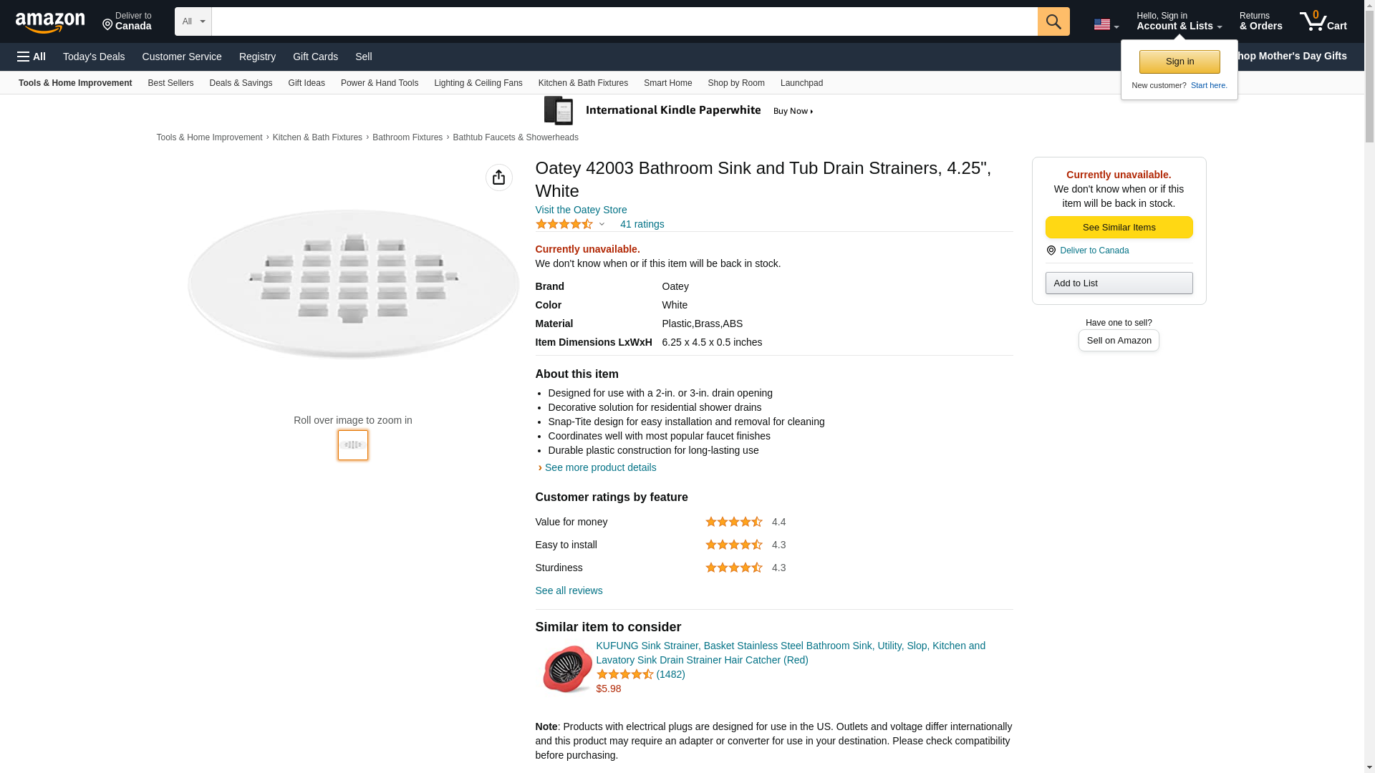Click the KUFUNG red sink strainer image
This screenshot has width=1375, height=773.
point(566,669)
